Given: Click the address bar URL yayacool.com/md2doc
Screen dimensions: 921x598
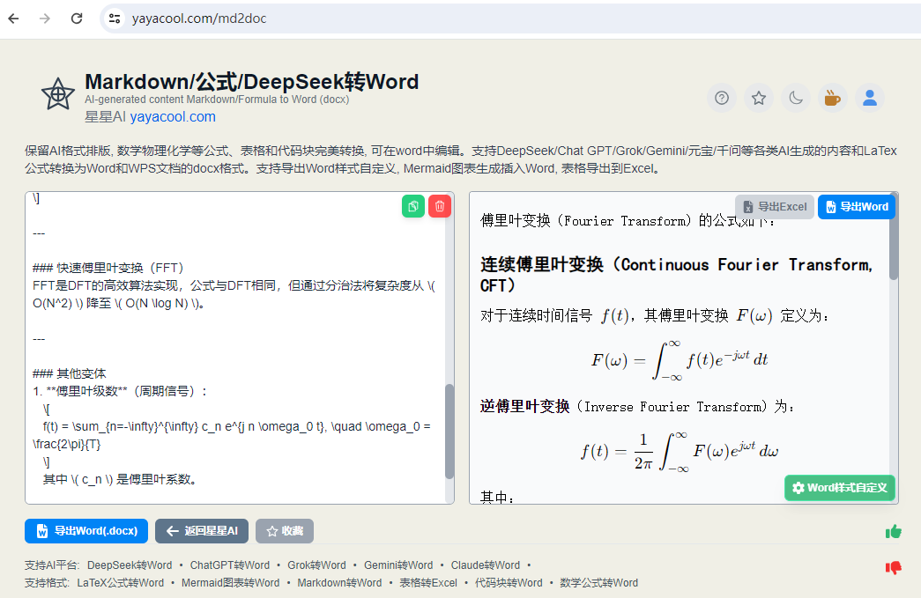Looking at the screenshot, I should click(199, 18).
